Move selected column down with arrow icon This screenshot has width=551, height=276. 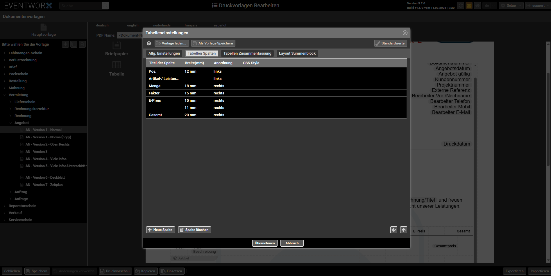point(394,230)
